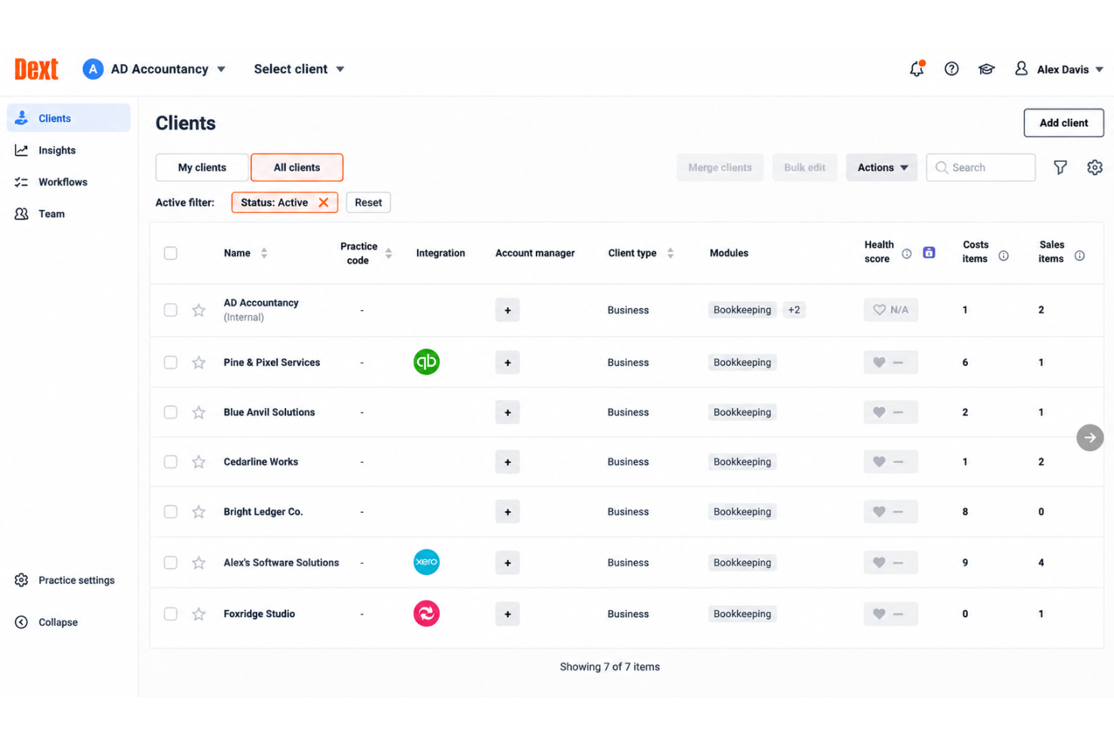Open the learning graduation cap icon
Image resolution: width=1114 pixels, height=743 pixels.
(x=986, y=69)
